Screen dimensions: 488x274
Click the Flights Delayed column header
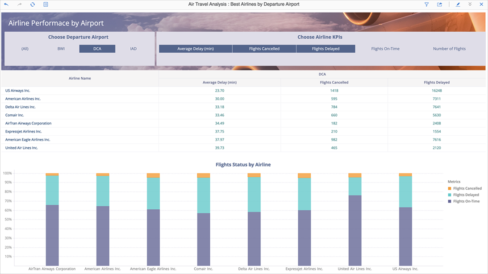[436, 83]
